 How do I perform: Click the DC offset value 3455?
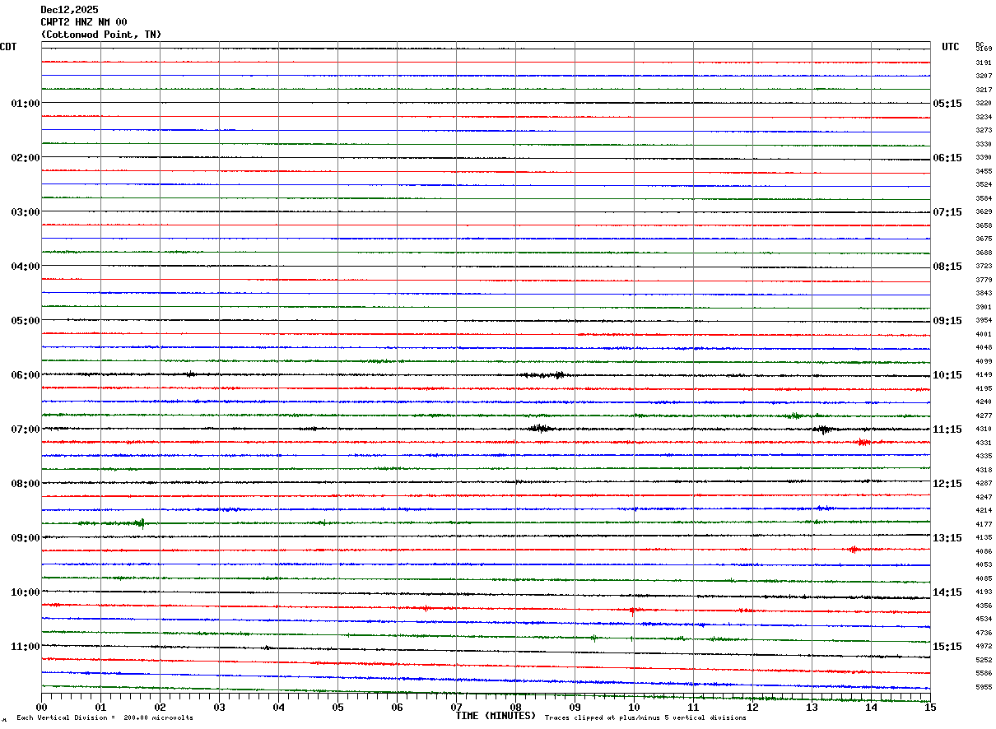point(984,171)
